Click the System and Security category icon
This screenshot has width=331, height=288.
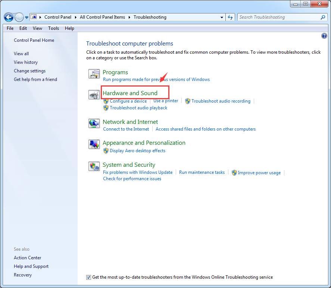pos(94,166)
